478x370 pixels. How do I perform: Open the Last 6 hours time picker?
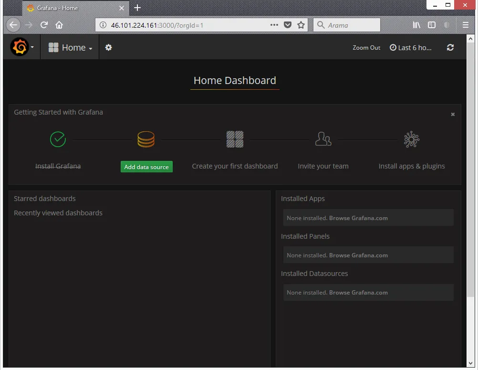(x=411, y=48)
